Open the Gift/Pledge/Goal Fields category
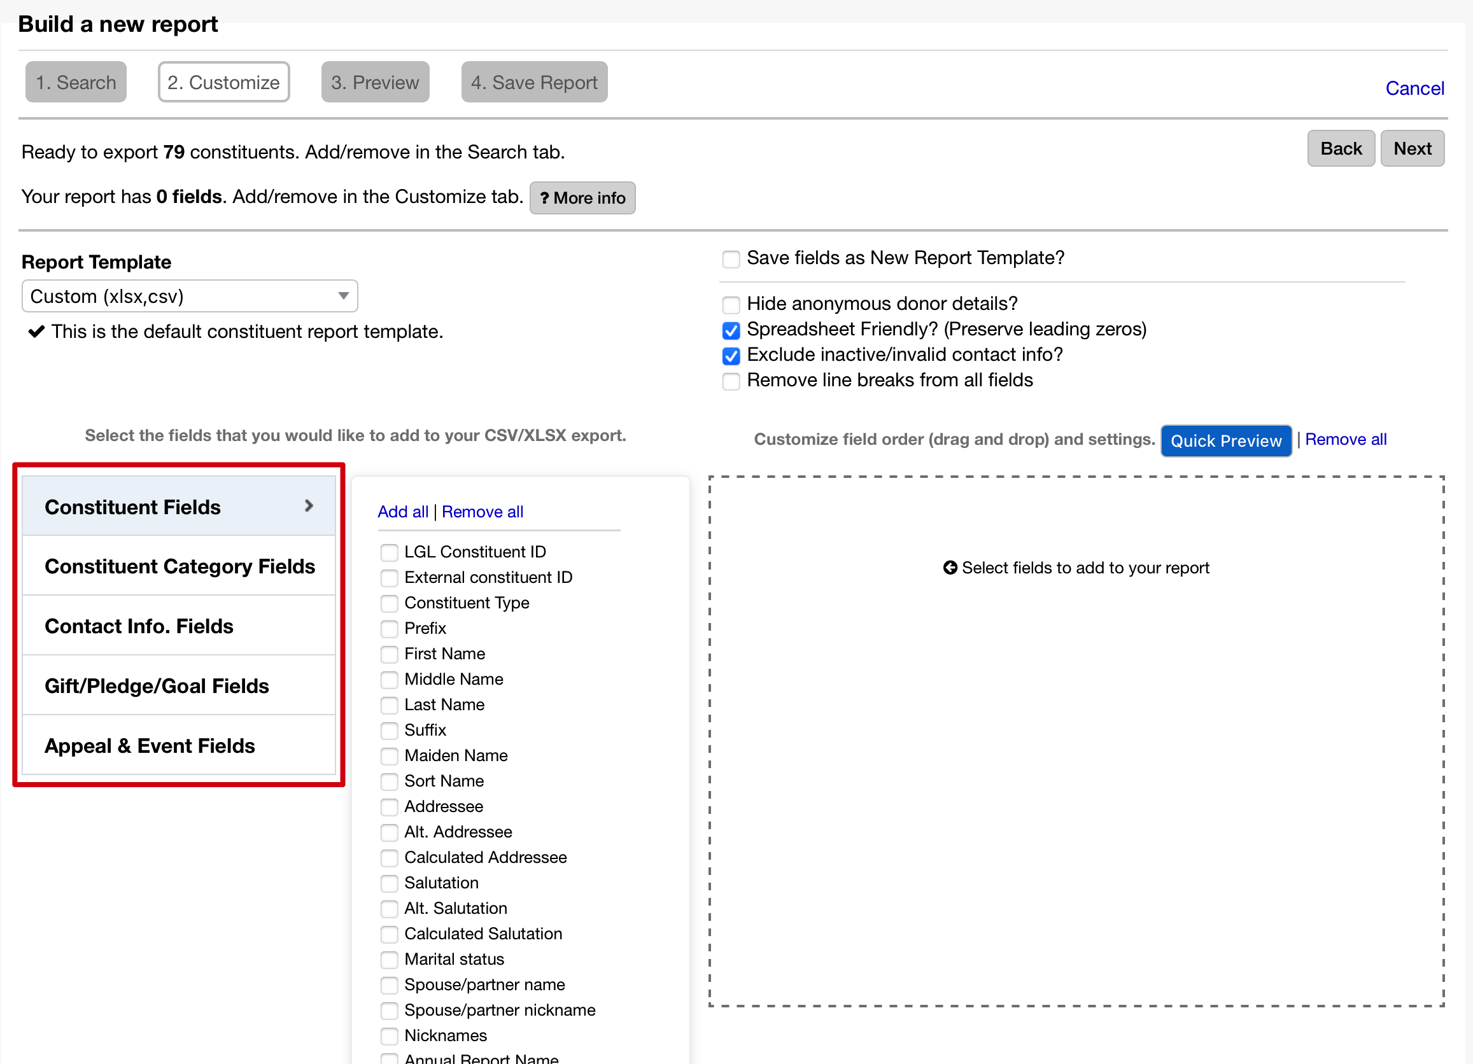The height and width of the screenshot is (1064, 1473). click(x=179, y=686)
